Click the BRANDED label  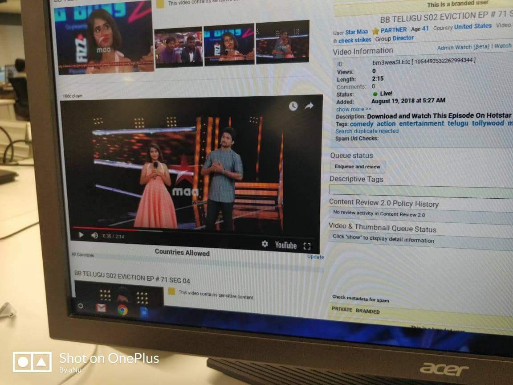[367, 311]
